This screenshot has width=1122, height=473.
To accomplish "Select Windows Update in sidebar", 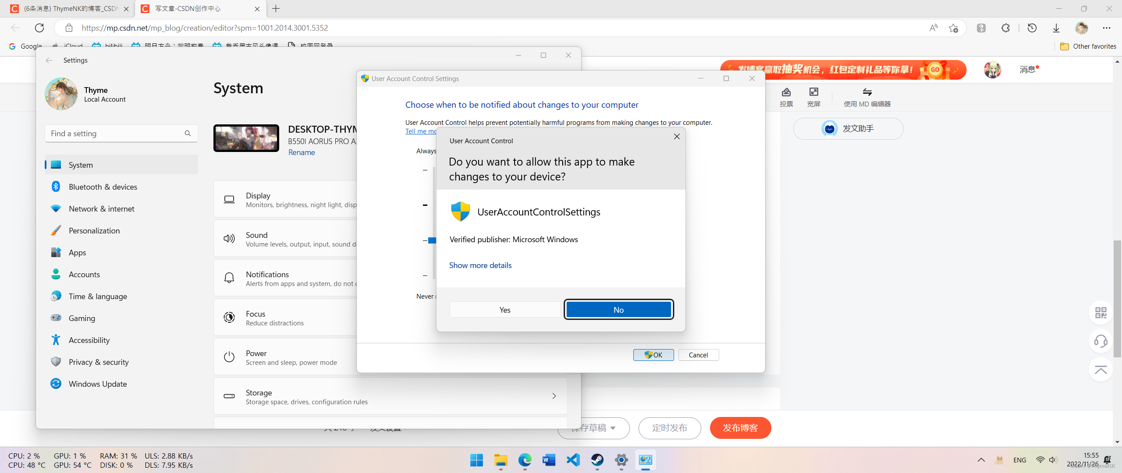I will (x=97, y=384).
